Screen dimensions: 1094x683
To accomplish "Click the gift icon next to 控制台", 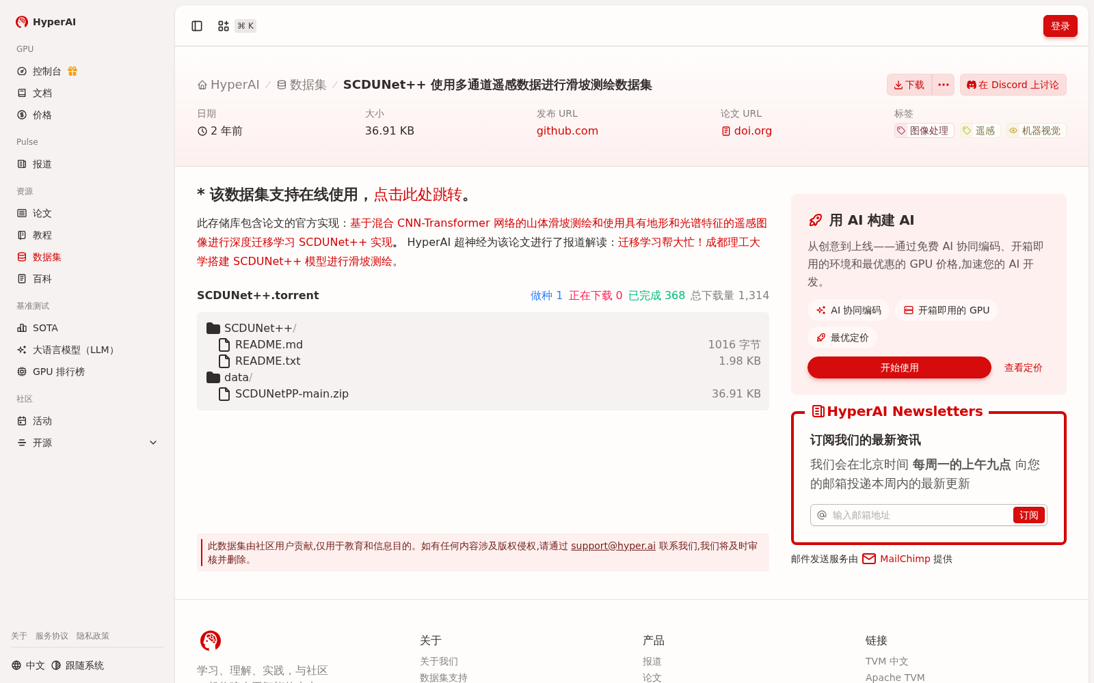I will tap(72, 71).
